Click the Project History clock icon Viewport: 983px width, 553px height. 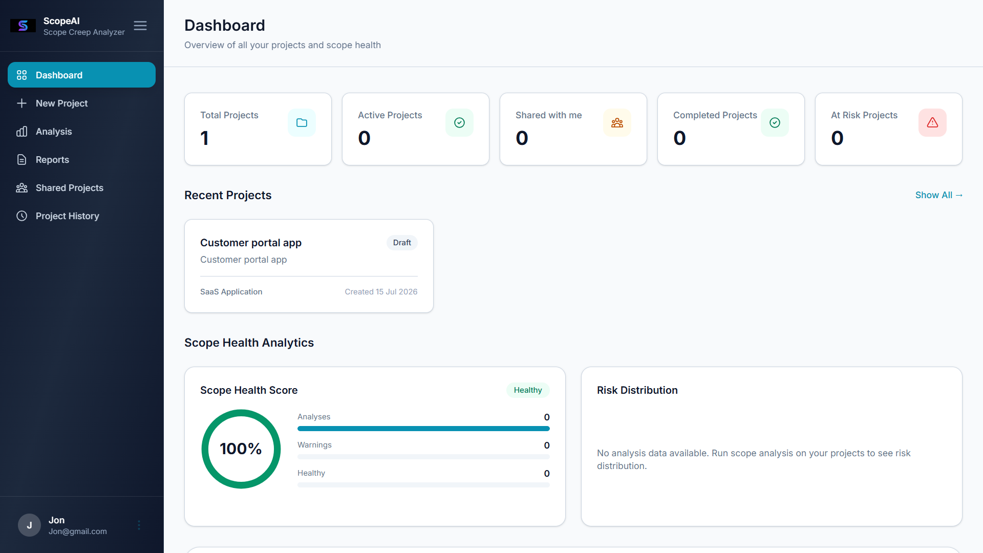pyautogui.click(x=22, y=216)
